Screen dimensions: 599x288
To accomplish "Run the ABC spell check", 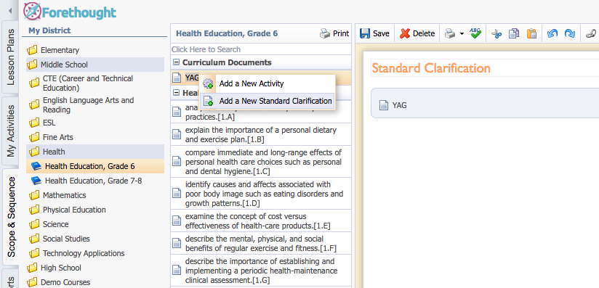I will coord(475,33).
